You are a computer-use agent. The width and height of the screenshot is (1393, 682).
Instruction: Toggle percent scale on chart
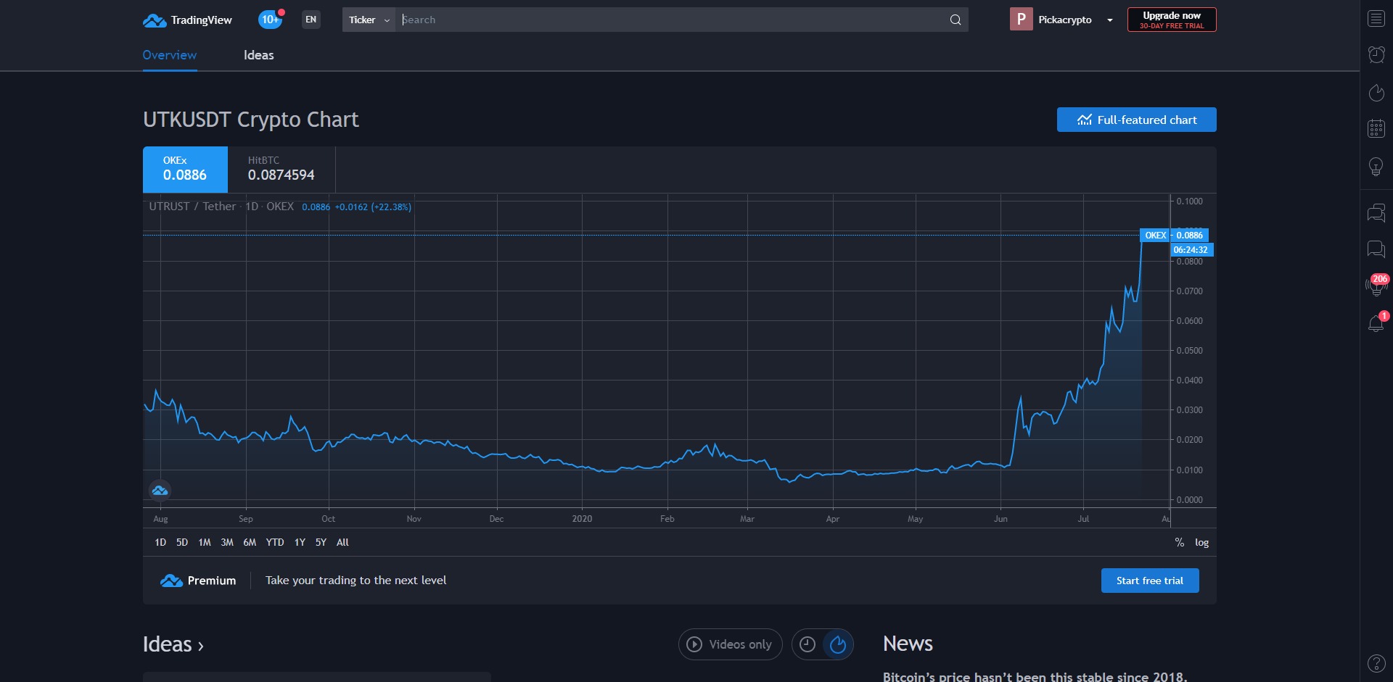[1180, 542]
